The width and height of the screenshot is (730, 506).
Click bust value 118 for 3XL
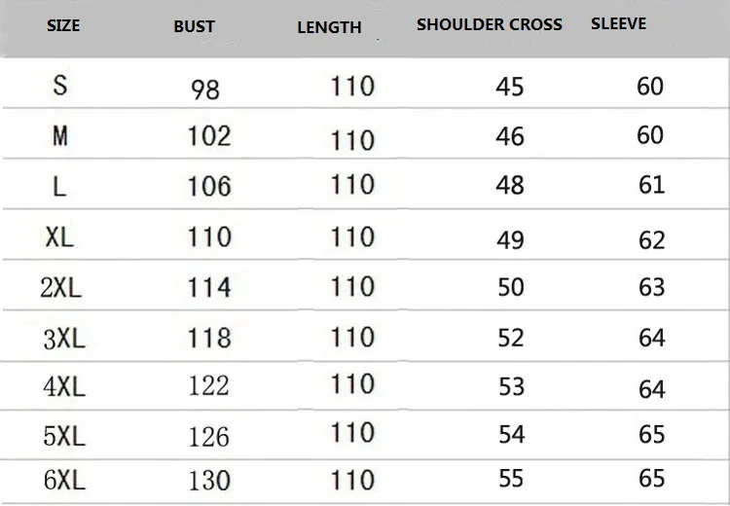[209, 338]
